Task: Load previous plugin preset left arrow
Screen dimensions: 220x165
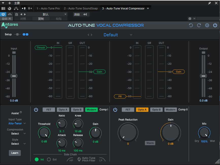Action: [88, 35]
